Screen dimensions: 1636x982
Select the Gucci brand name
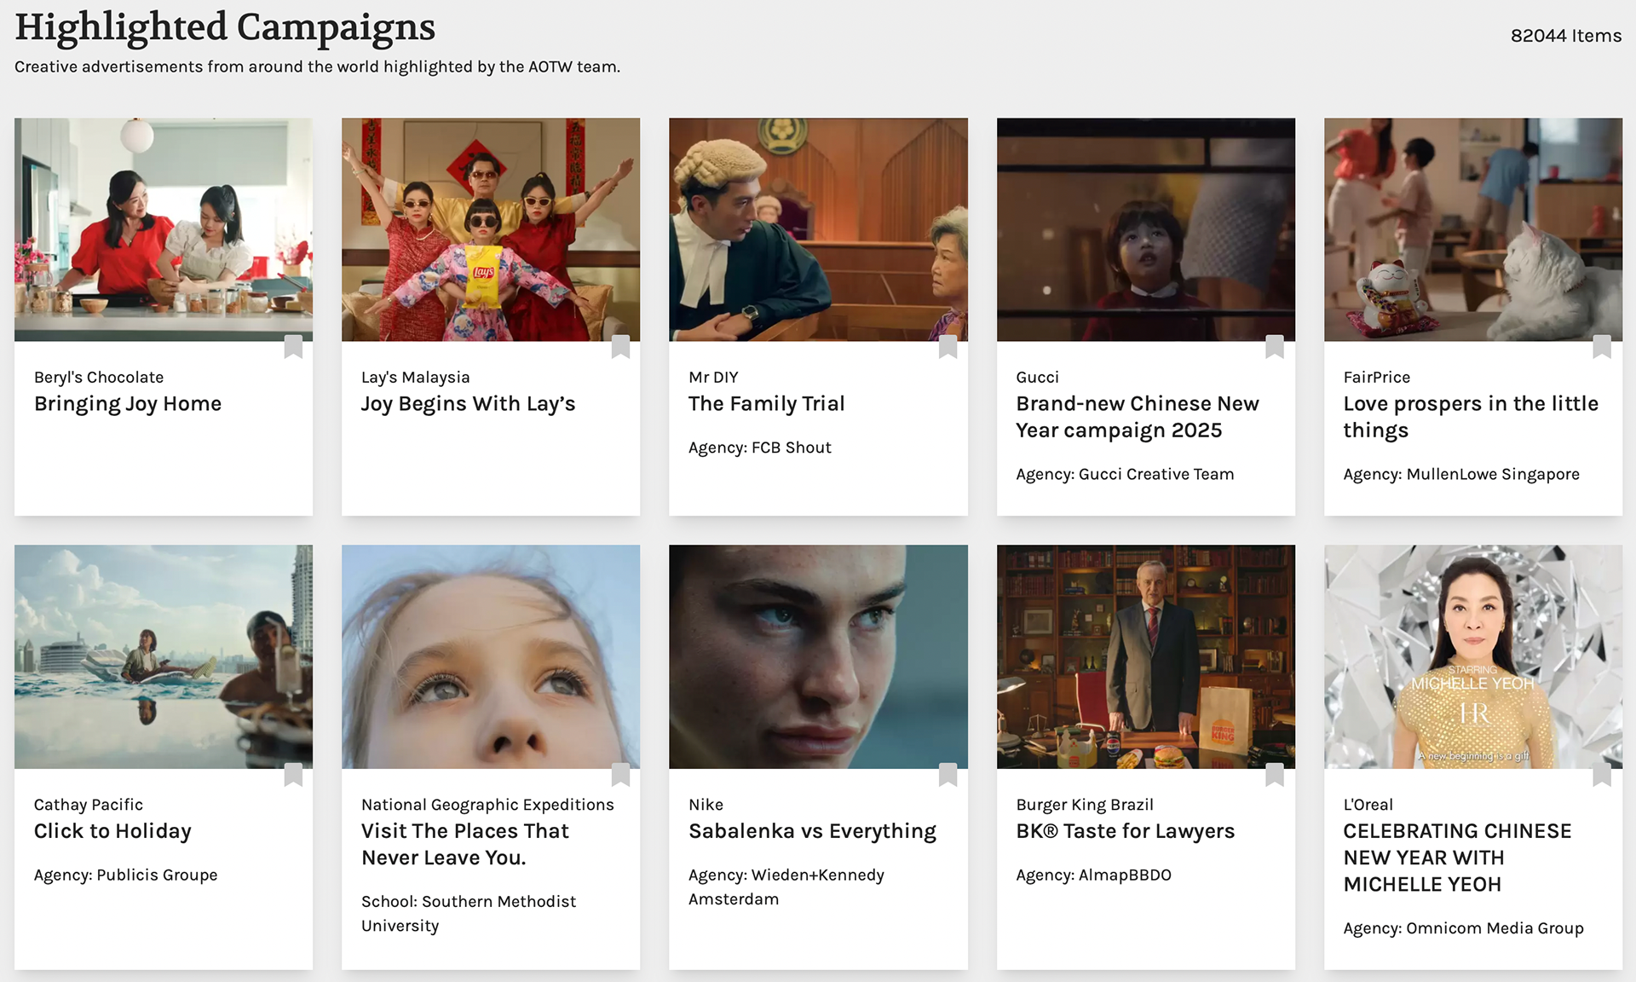pos(1037,377)
